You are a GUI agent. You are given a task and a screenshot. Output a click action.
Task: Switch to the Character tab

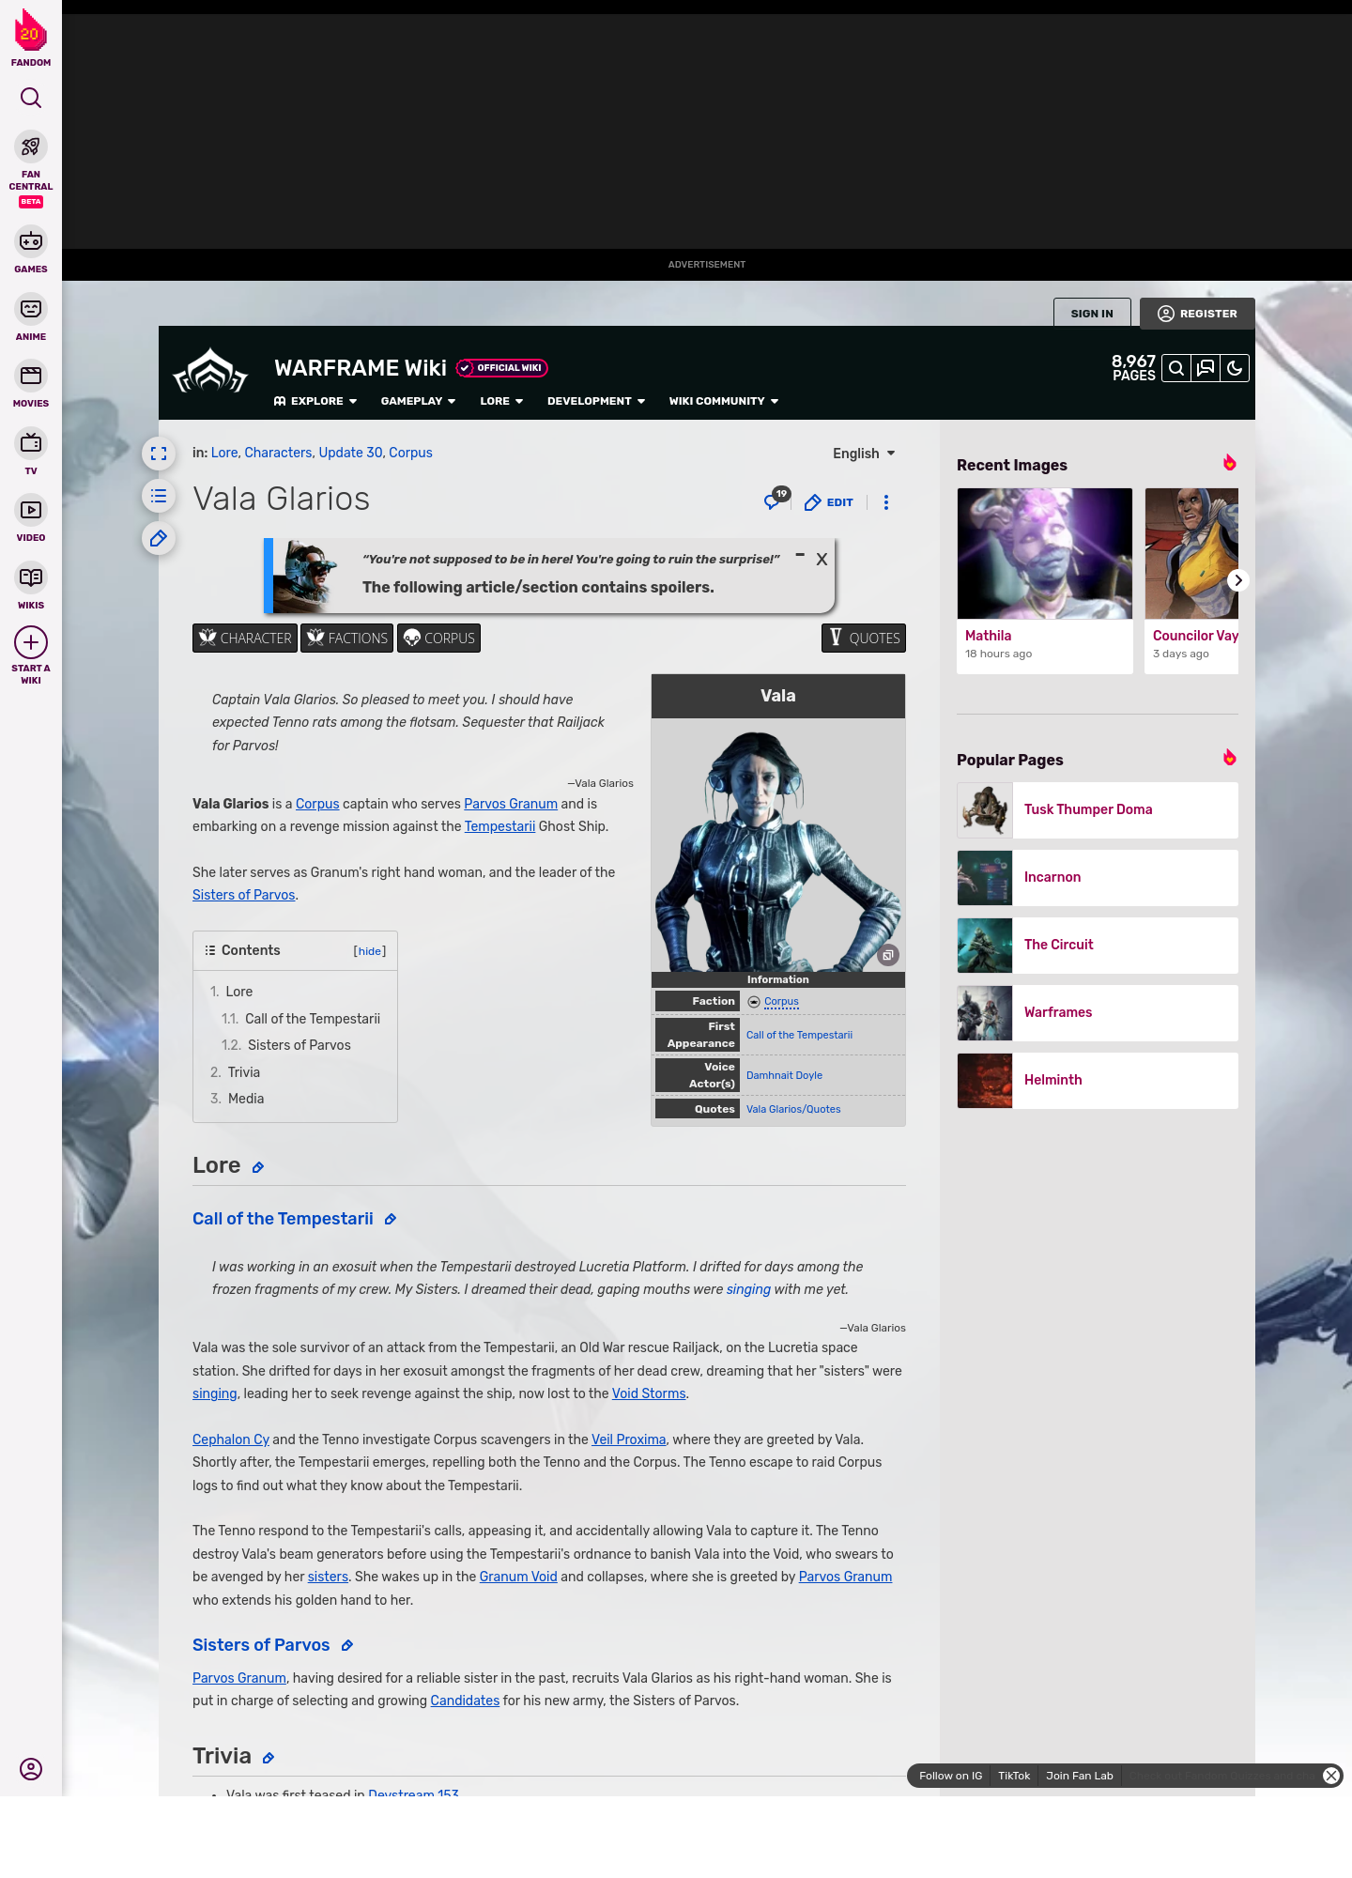click(245, 638)
